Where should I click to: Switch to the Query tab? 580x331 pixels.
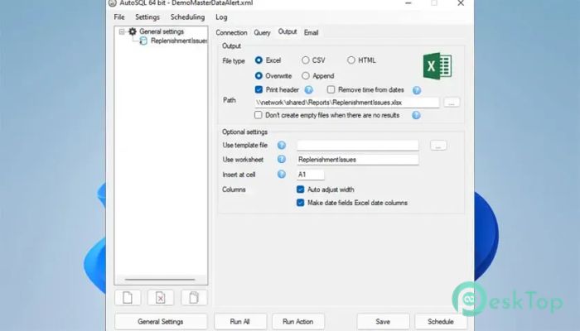coord(262,32)
